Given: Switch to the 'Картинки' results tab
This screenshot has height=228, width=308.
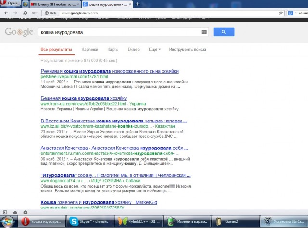Looking at the screenshot, I should 90,49.
